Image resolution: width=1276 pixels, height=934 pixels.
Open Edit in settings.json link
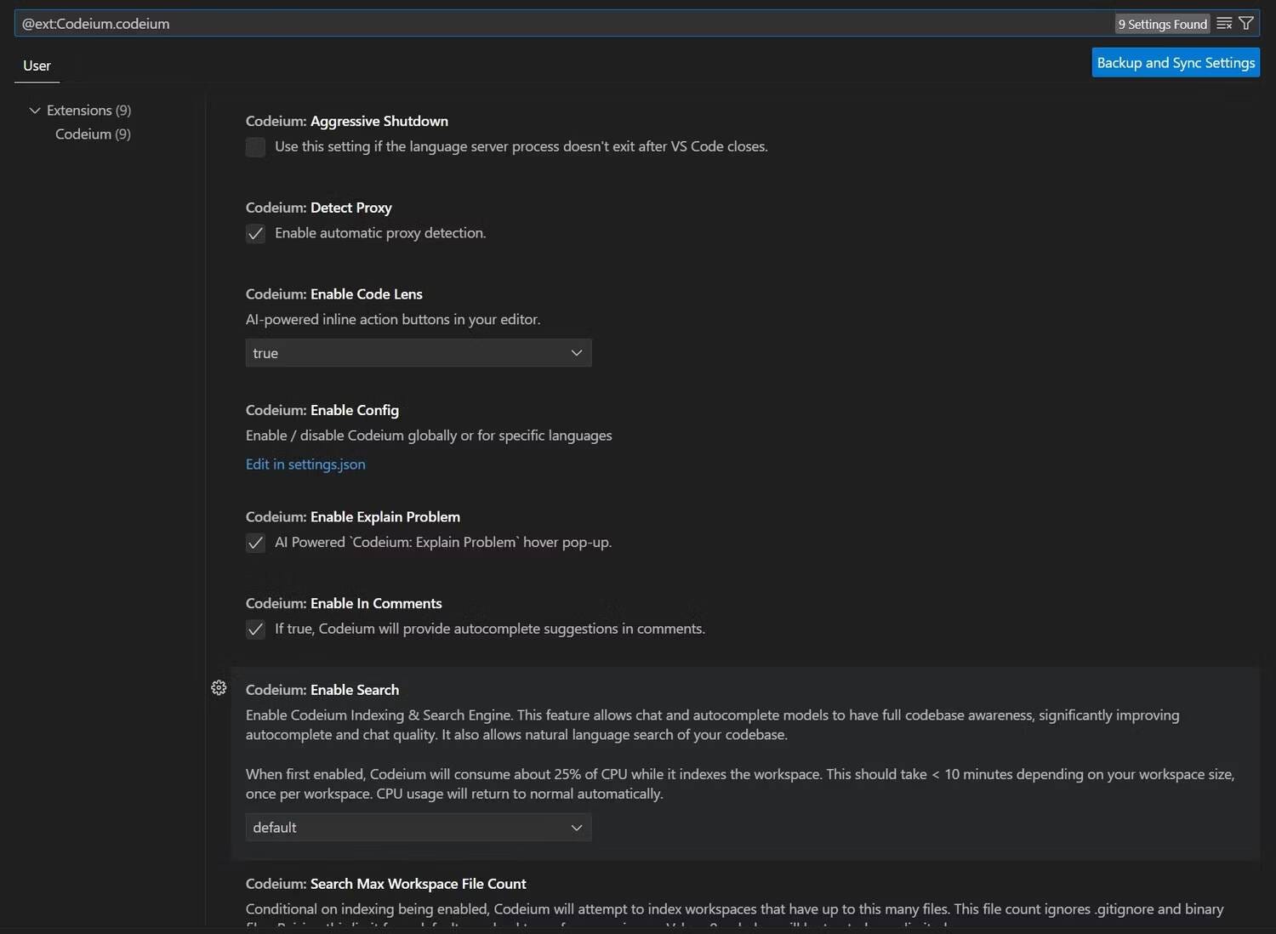(305, 464)
